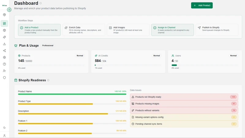245x138 pixels.
Task: Open the download import icon in sidebar
Action: (4, 44)
